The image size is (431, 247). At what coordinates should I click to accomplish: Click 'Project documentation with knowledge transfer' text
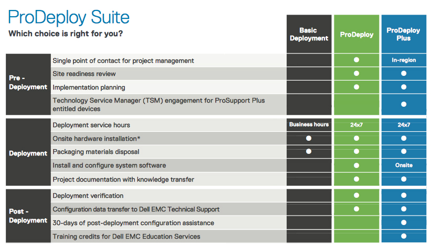[123, 179]
